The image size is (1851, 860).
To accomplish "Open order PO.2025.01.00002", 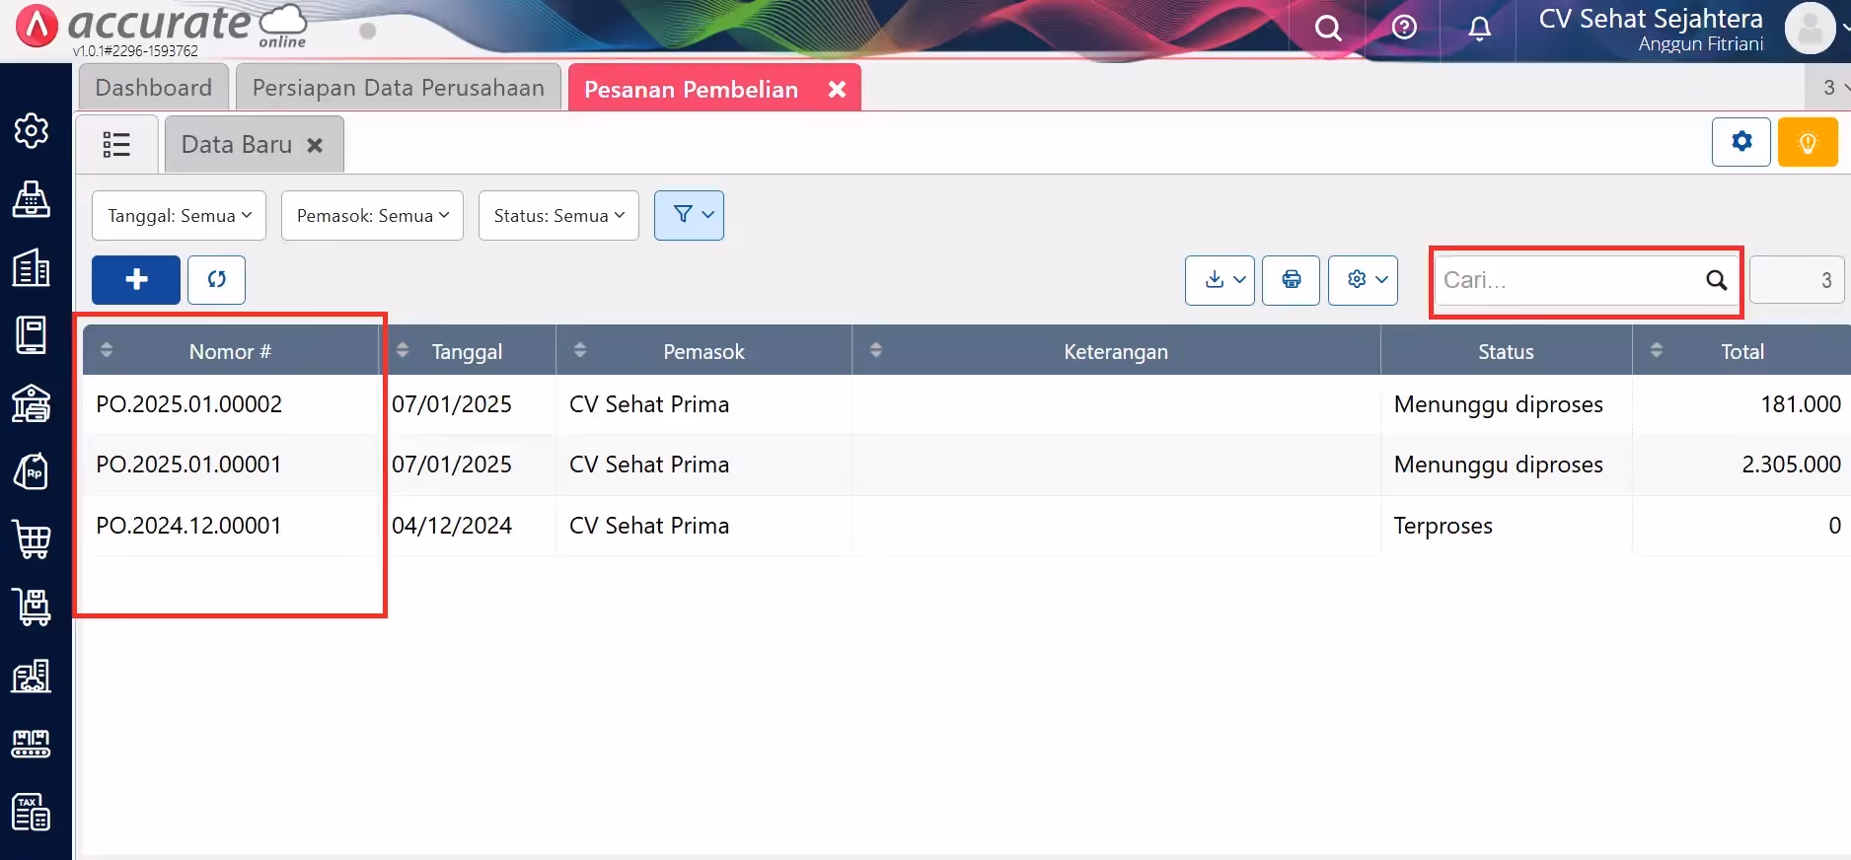I will click(189, 404).
